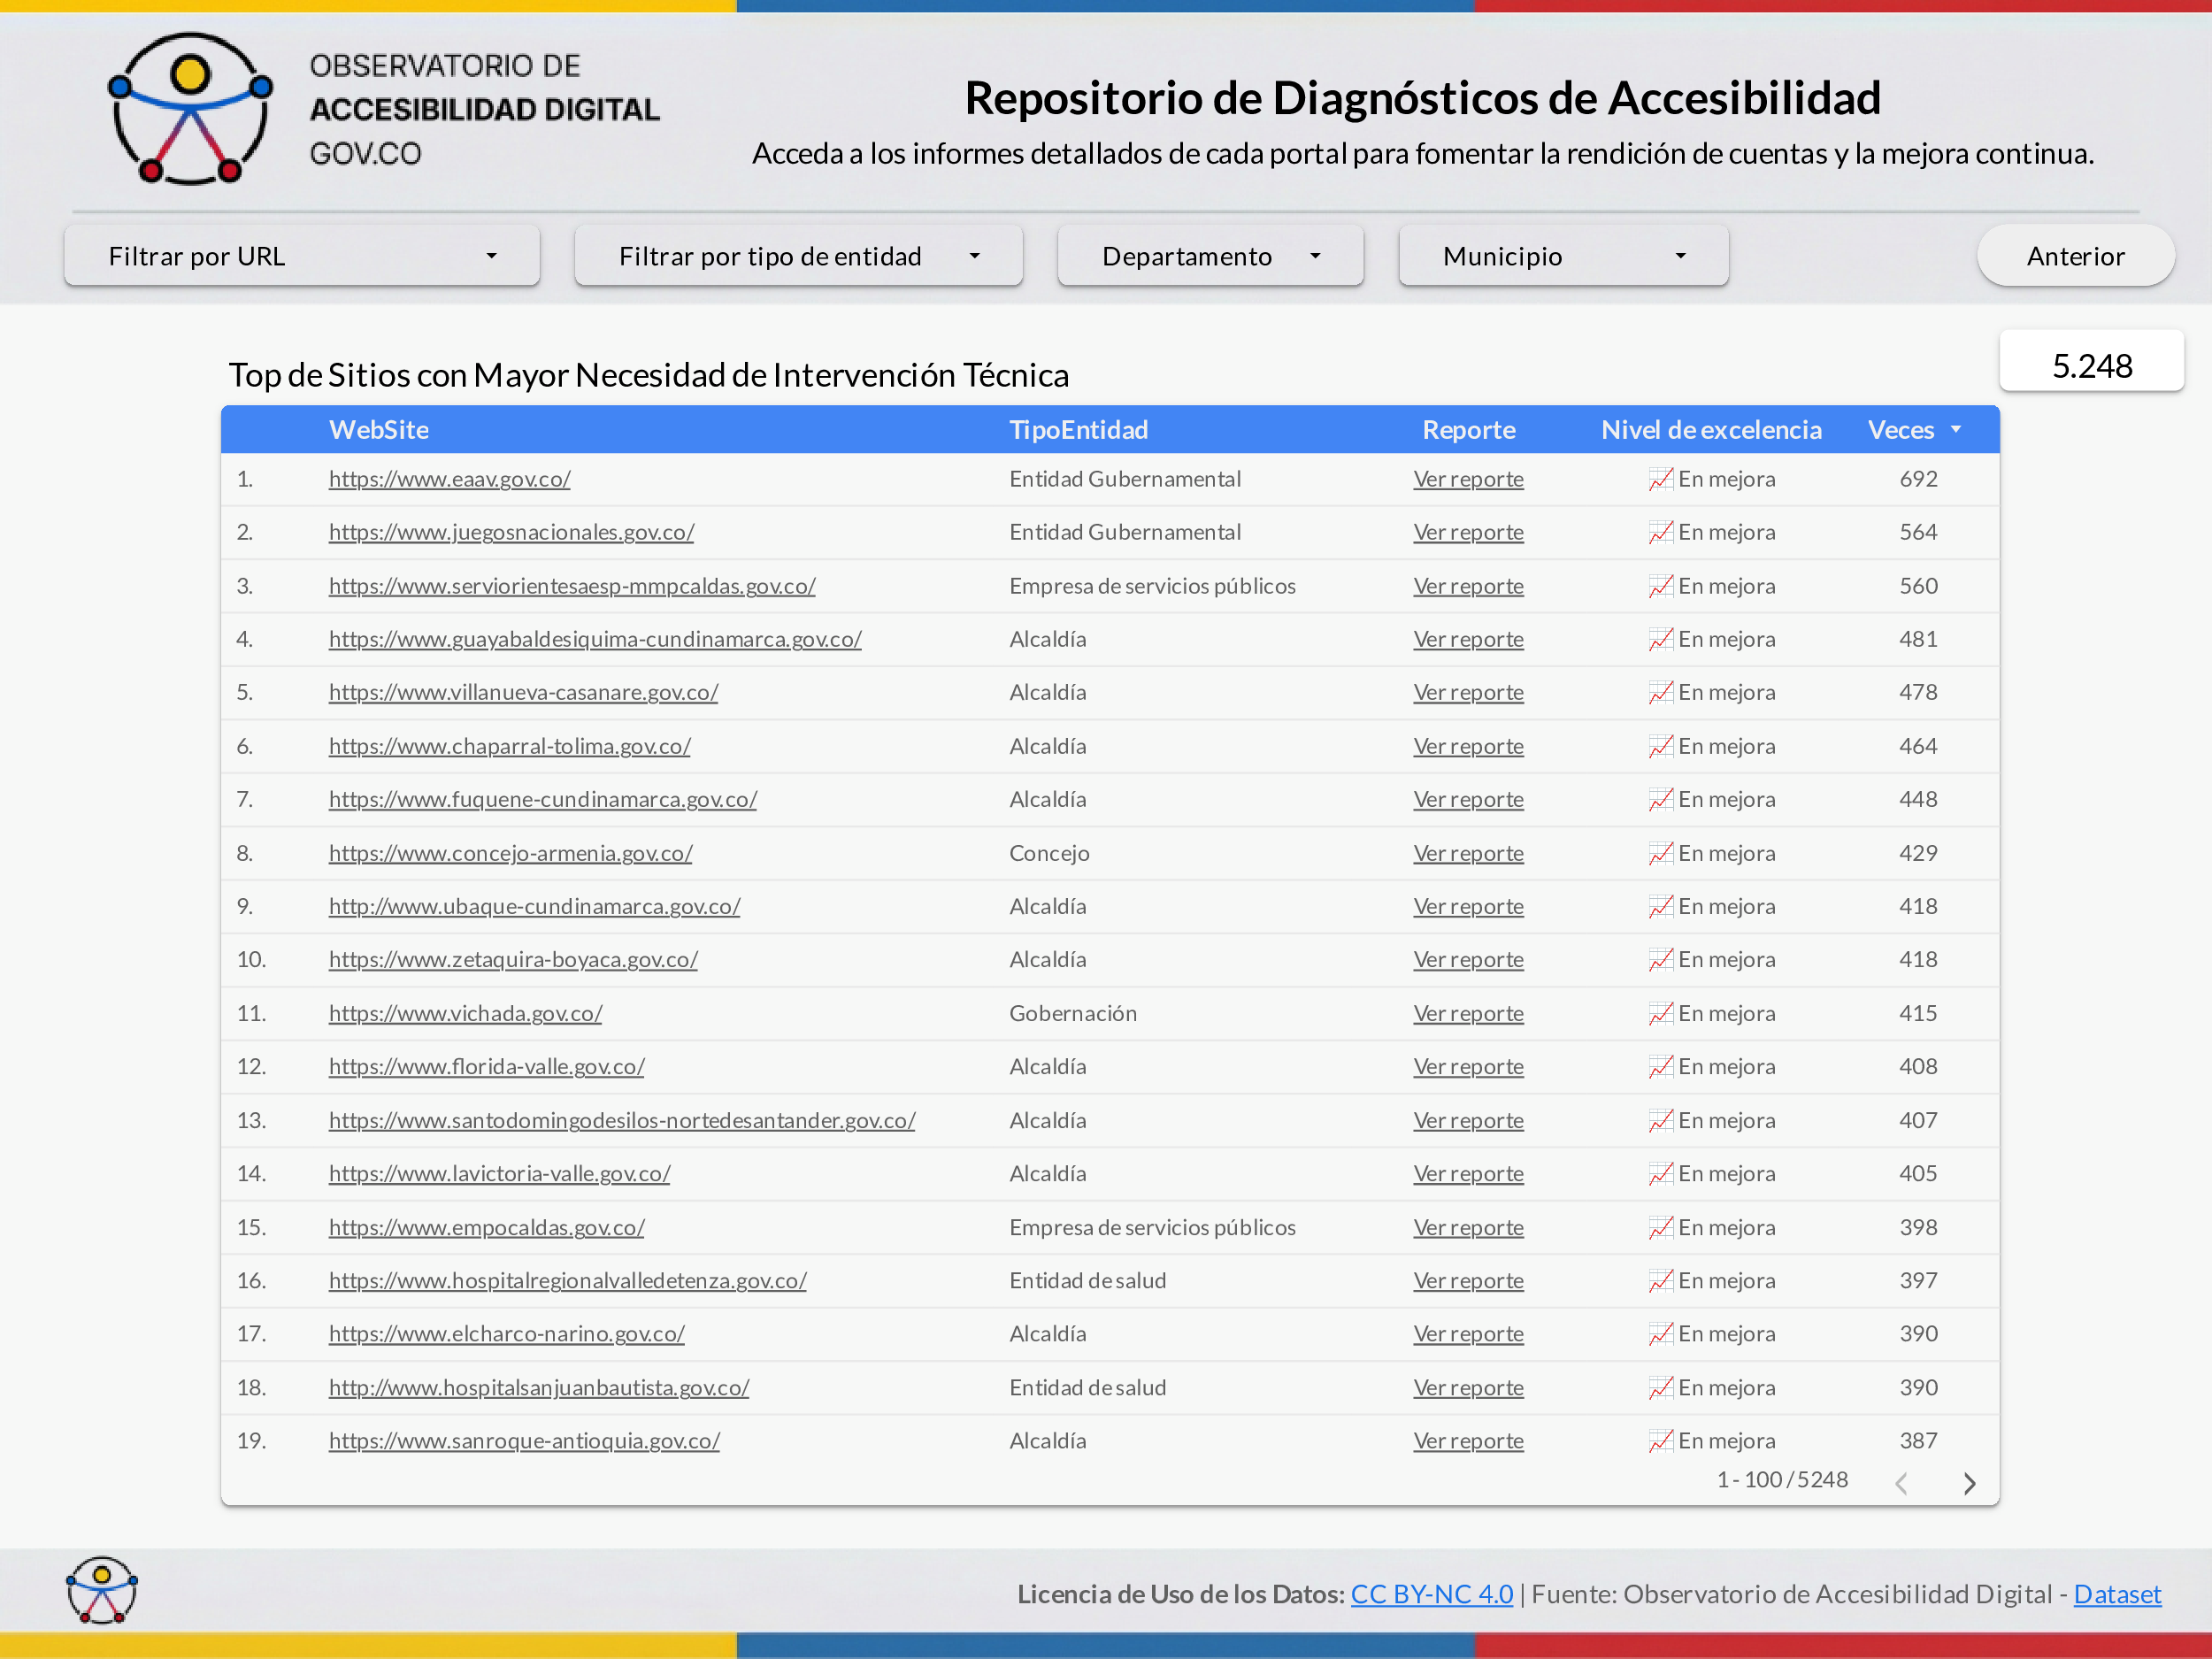Open the https://www.empocaldas.gov.co/ link
The image size is (2212, 1659).
point(486,1227)
